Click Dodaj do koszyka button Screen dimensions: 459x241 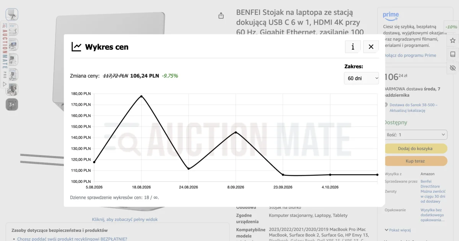pyautogui.click(x=416, y=148)
